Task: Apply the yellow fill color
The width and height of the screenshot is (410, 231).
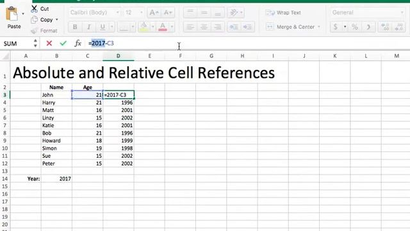Action: coord(143,27)
